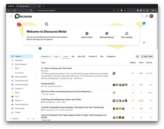Open Topics in the sidebar
This screenshot has height=129, width=164.
click(21, 56)
